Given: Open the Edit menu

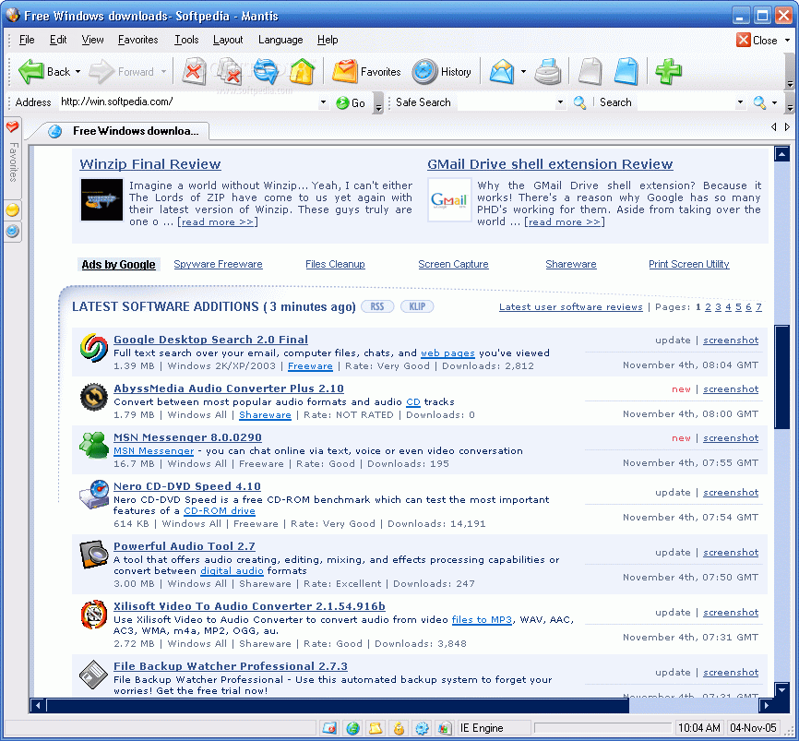Looking at the screenshot, I should point(58,40).
